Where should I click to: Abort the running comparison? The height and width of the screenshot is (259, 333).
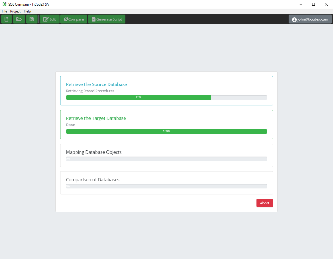tap(264, 203)
